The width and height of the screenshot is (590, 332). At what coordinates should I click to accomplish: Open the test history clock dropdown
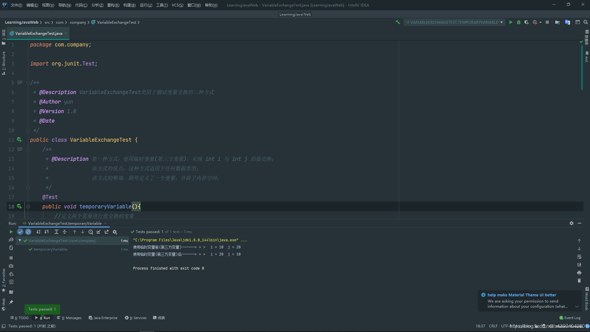(91, 232)
